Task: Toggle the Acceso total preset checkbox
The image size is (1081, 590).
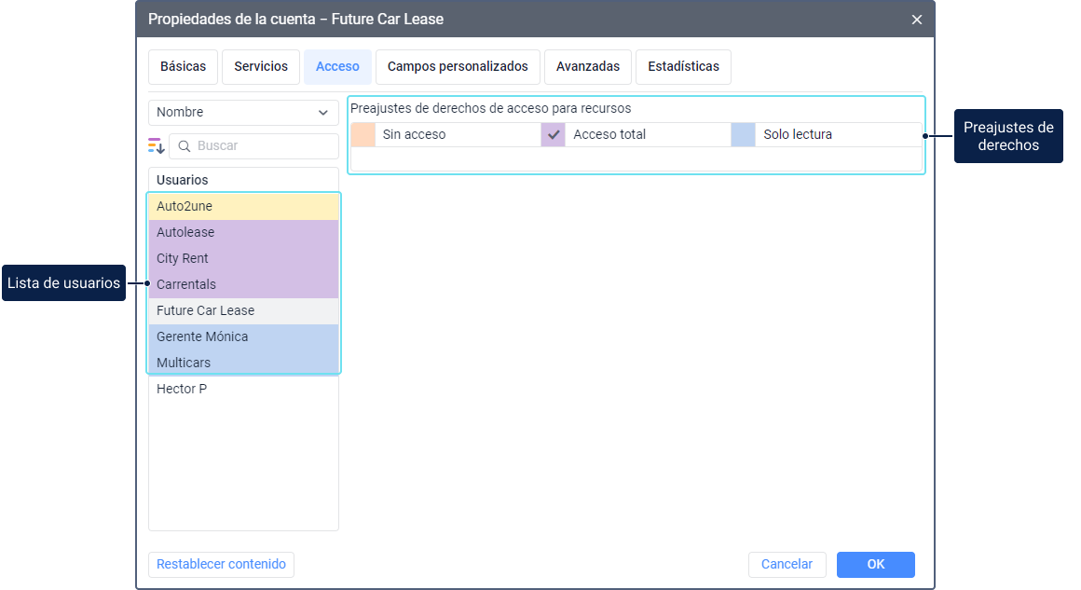Action: coord(554,134)
